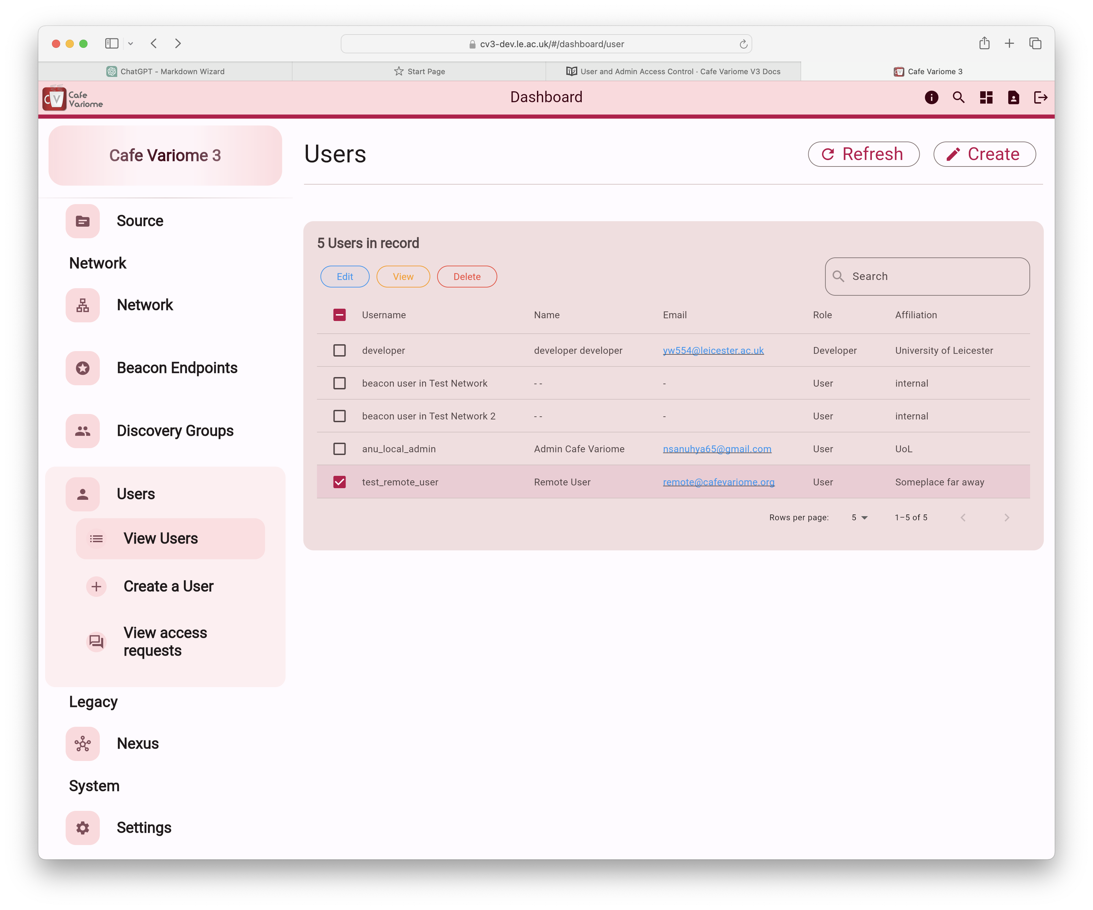Open View Users menu item
This screenshot has width=1093, height=910.
[161, 538]
